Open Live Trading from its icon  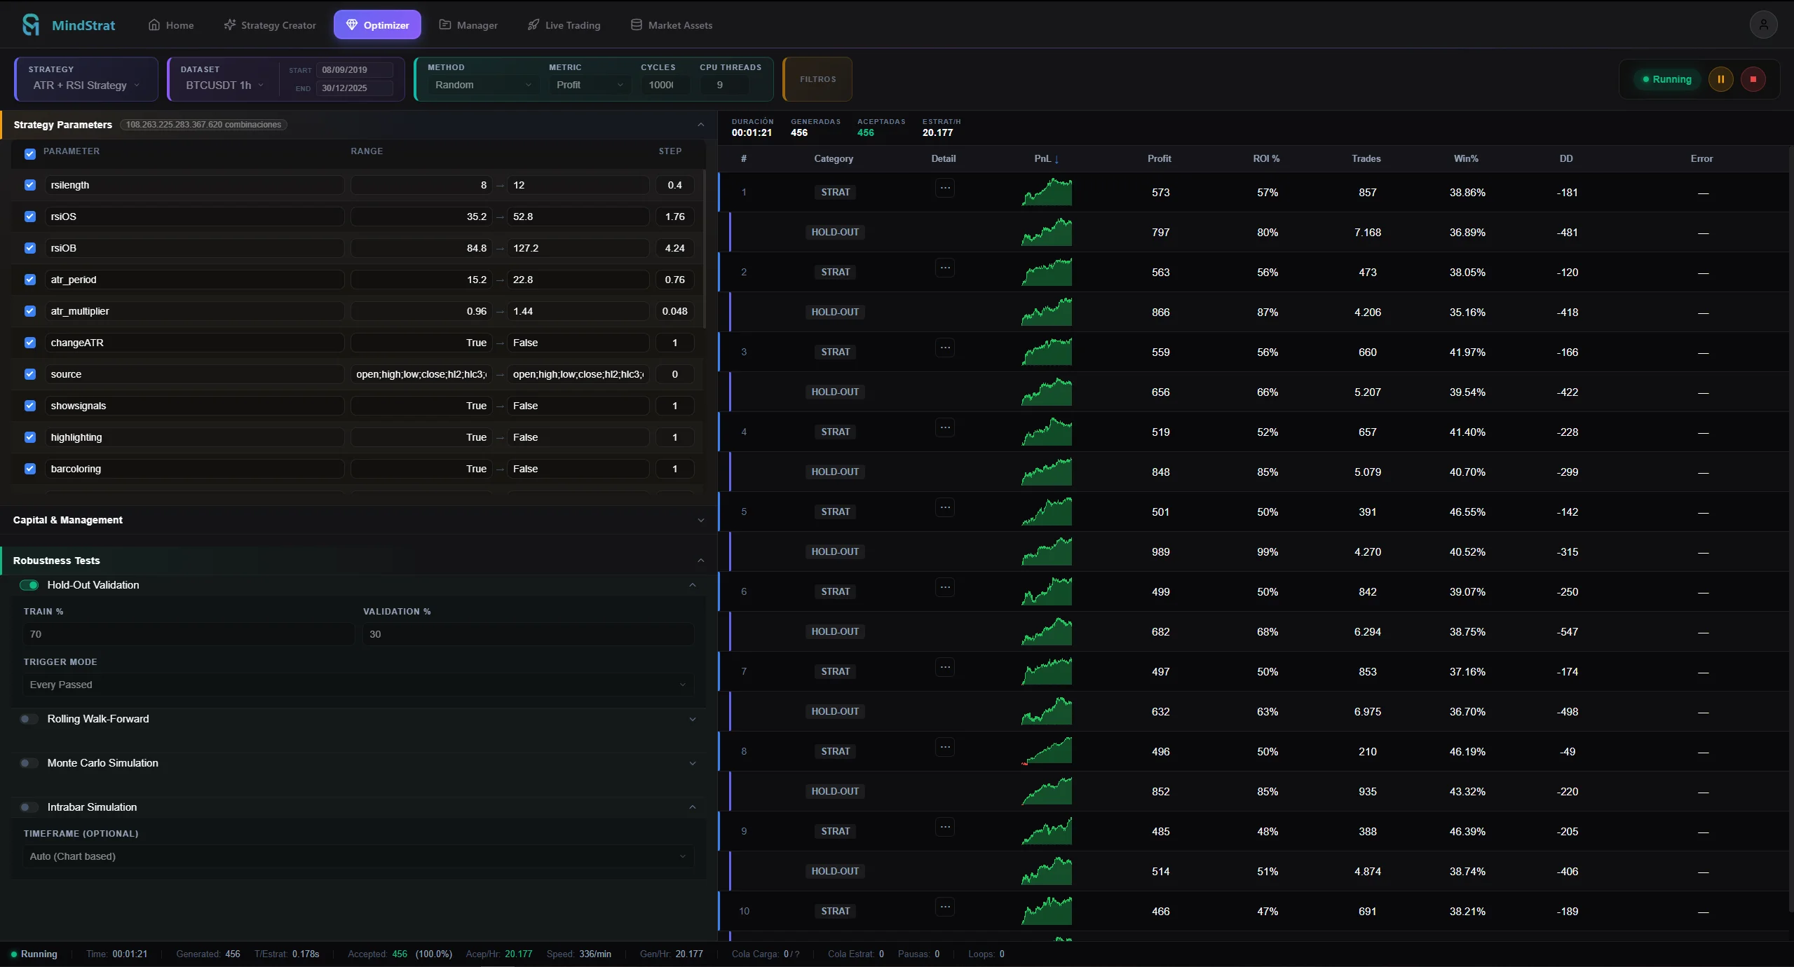(532, 24)
